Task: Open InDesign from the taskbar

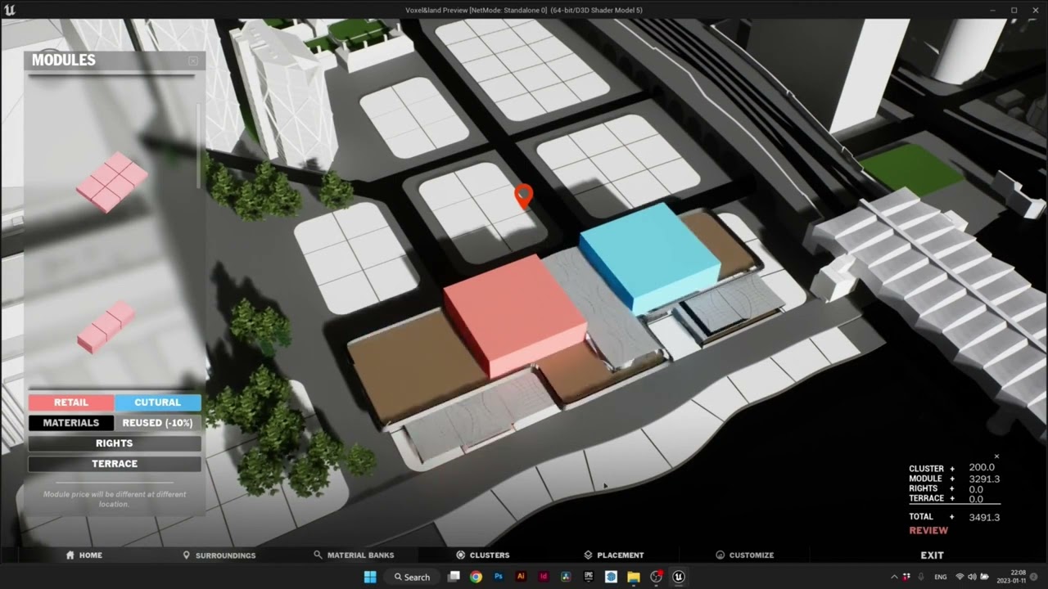Action: (543, 577)
